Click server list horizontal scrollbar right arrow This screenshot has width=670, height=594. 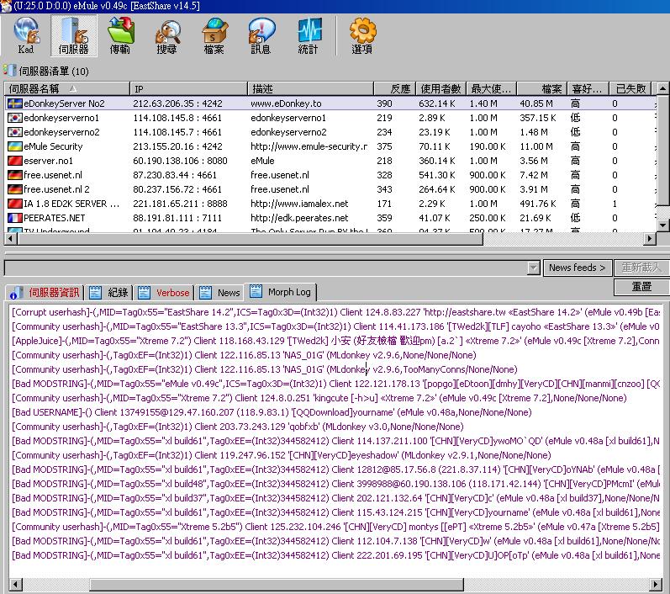click(650, 239)
